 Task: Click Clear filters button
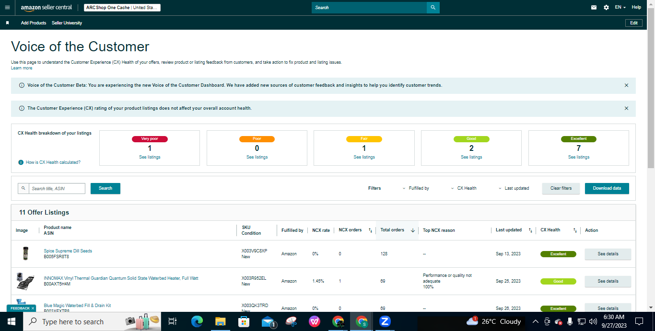click(x=561, y=188)
